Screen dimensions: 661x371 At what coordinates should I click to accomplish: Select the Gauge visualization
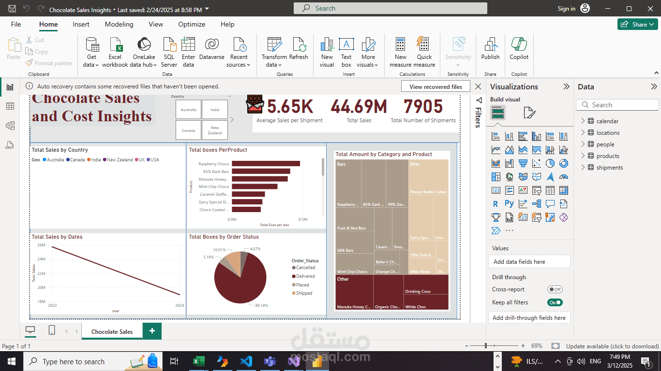coord(564,177)
